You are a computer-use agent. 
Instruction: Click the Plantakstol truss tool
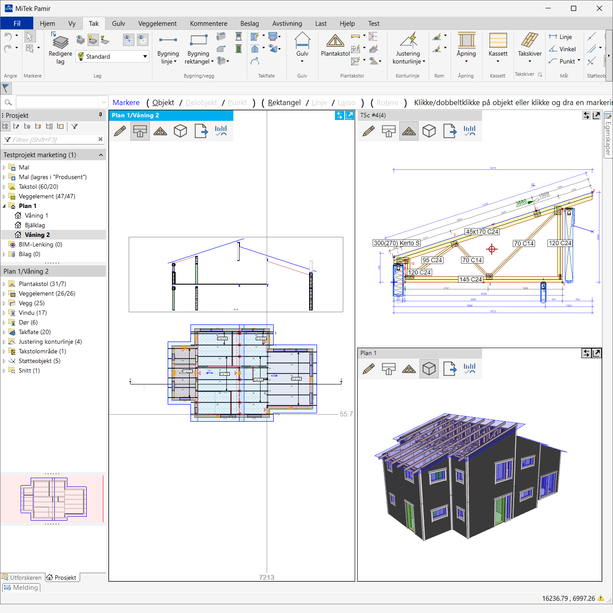(x=335, y=46)
